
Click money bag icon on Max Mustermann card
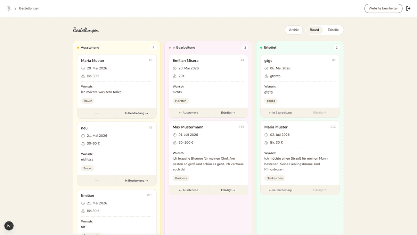tap(175, 143)
